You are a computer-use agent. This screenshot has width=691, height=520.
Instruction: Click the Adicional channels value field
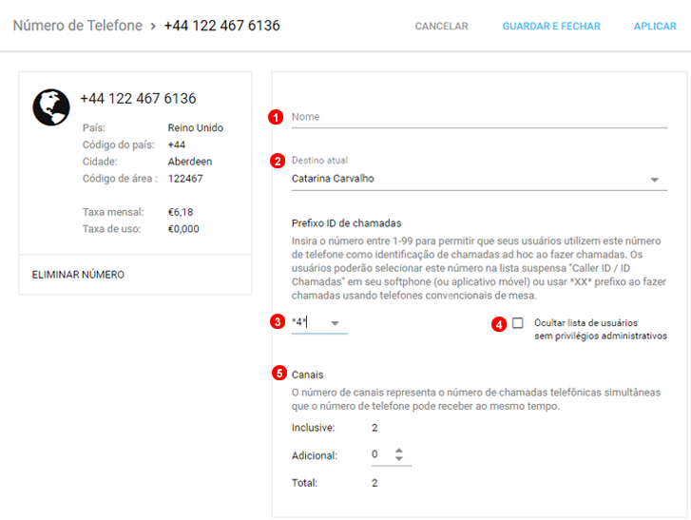pos(378,455)
